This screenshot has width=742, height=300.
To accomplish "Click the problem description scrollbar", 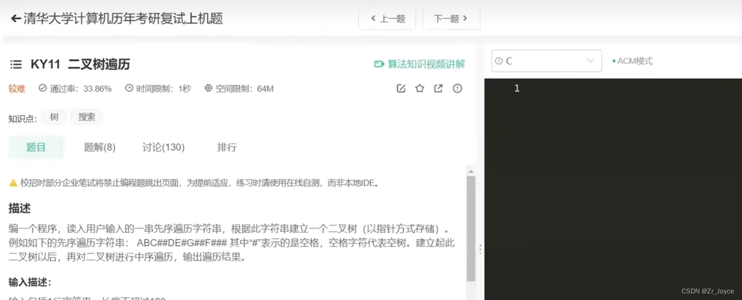I will [471, 229].
